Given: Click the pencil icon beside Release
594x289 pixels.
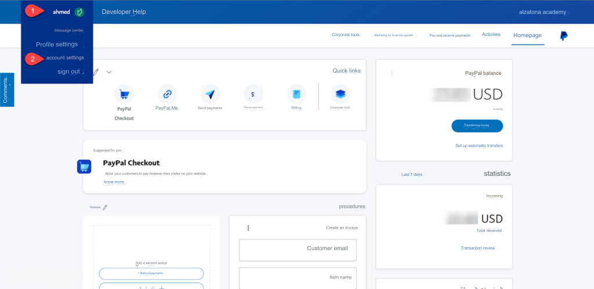Looking at the screenshot, I should tap(105, 207).
